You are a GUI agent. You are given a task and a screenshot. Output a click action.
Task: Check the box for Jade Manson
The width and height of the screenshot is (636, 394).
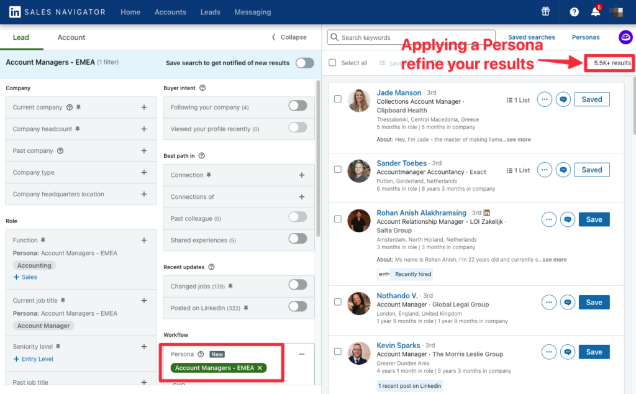(338, 99)
